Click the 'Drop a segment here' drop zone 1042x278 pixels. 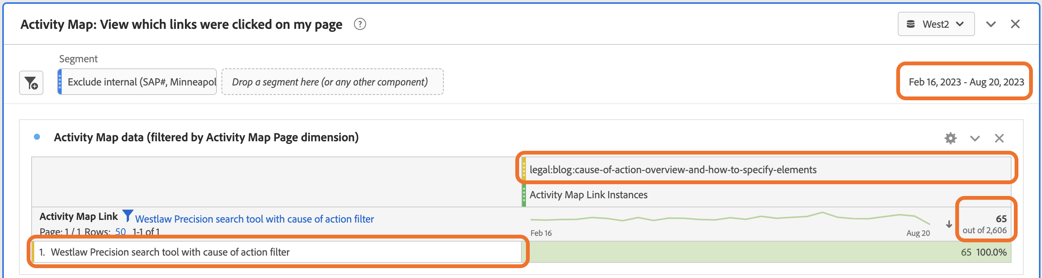pos(332,82)
